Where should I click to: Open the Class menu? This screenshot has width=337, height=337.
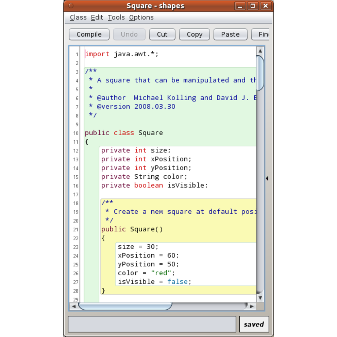[78, 17]
